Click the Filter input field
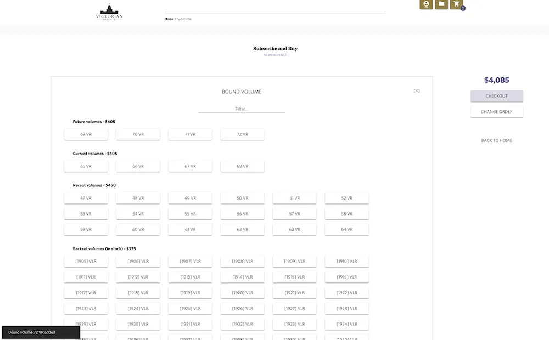This screenshot has width=549, height=340. (x=242, y=109)
